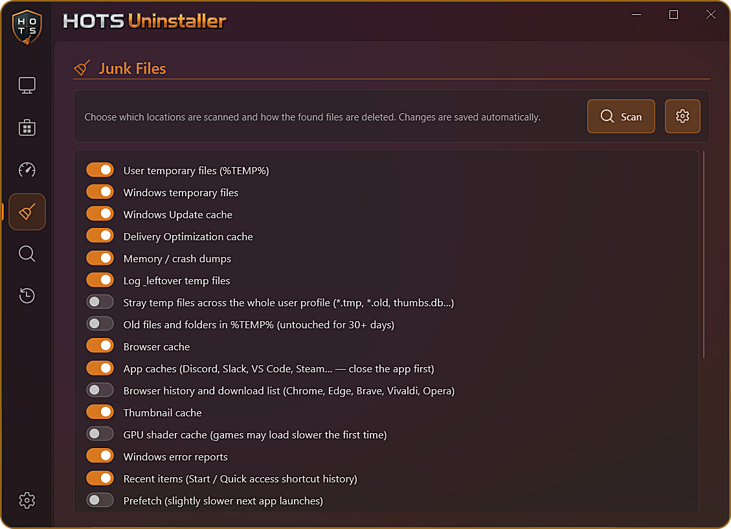Open the monitor sidebar icon
This screenshot has height=529, width=731.
(27, 85)
